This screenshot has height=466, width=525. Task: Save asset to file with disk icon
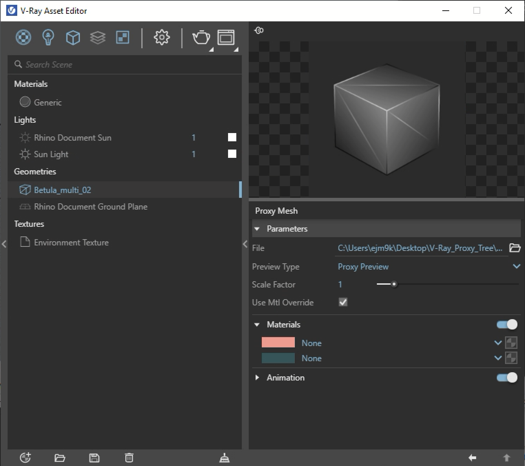(x=94, y=458)
